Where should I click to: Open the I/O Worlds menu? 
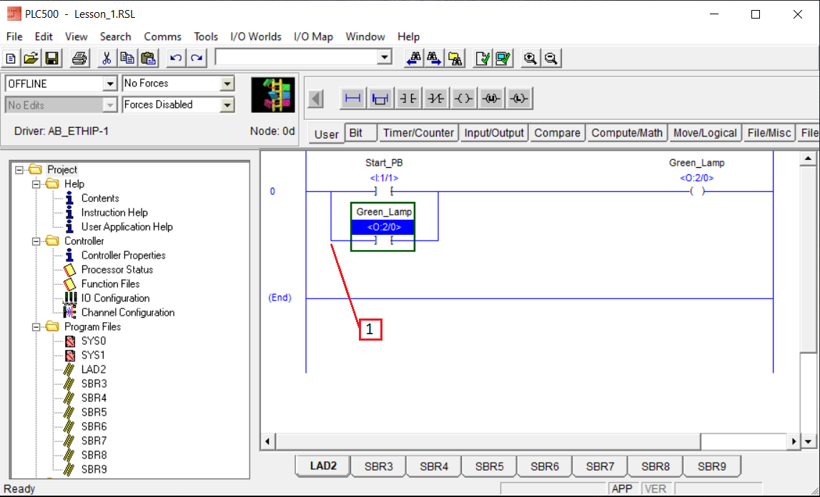pos(256,36)
